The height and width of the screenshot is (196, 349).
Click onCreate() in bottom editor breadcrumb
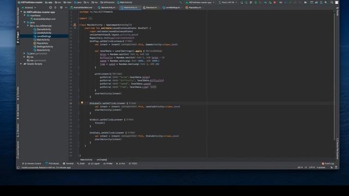tap(101, 160)
